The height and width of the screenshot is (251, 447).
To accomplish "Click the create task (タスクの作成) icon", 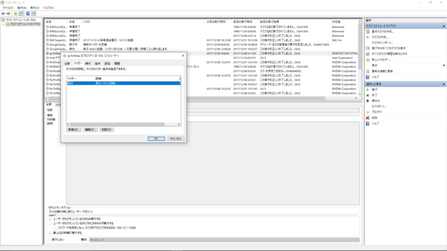I will pos(368,37).
